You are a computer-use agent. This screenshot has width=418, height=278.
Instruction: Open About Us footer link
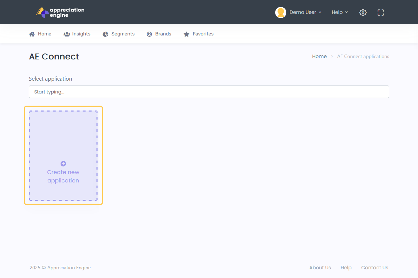click(x=320, y=268)
